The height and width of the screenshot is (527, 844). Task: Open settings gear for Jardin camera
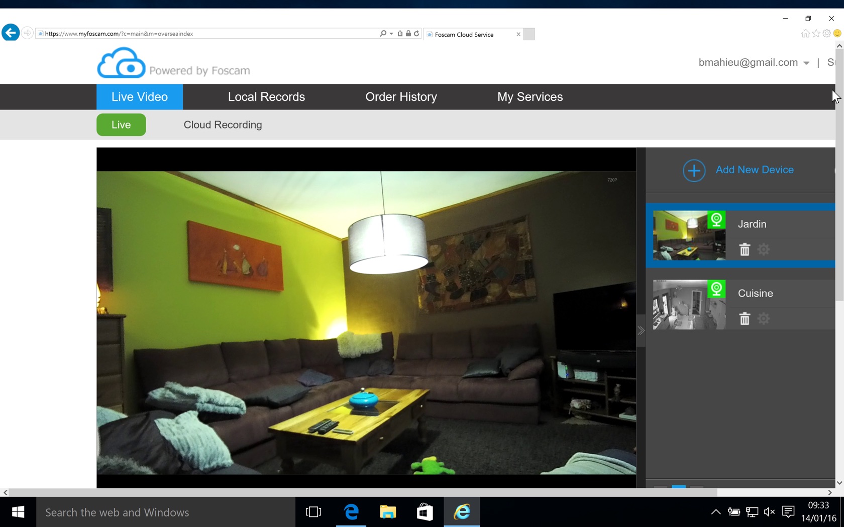[764, 249]
